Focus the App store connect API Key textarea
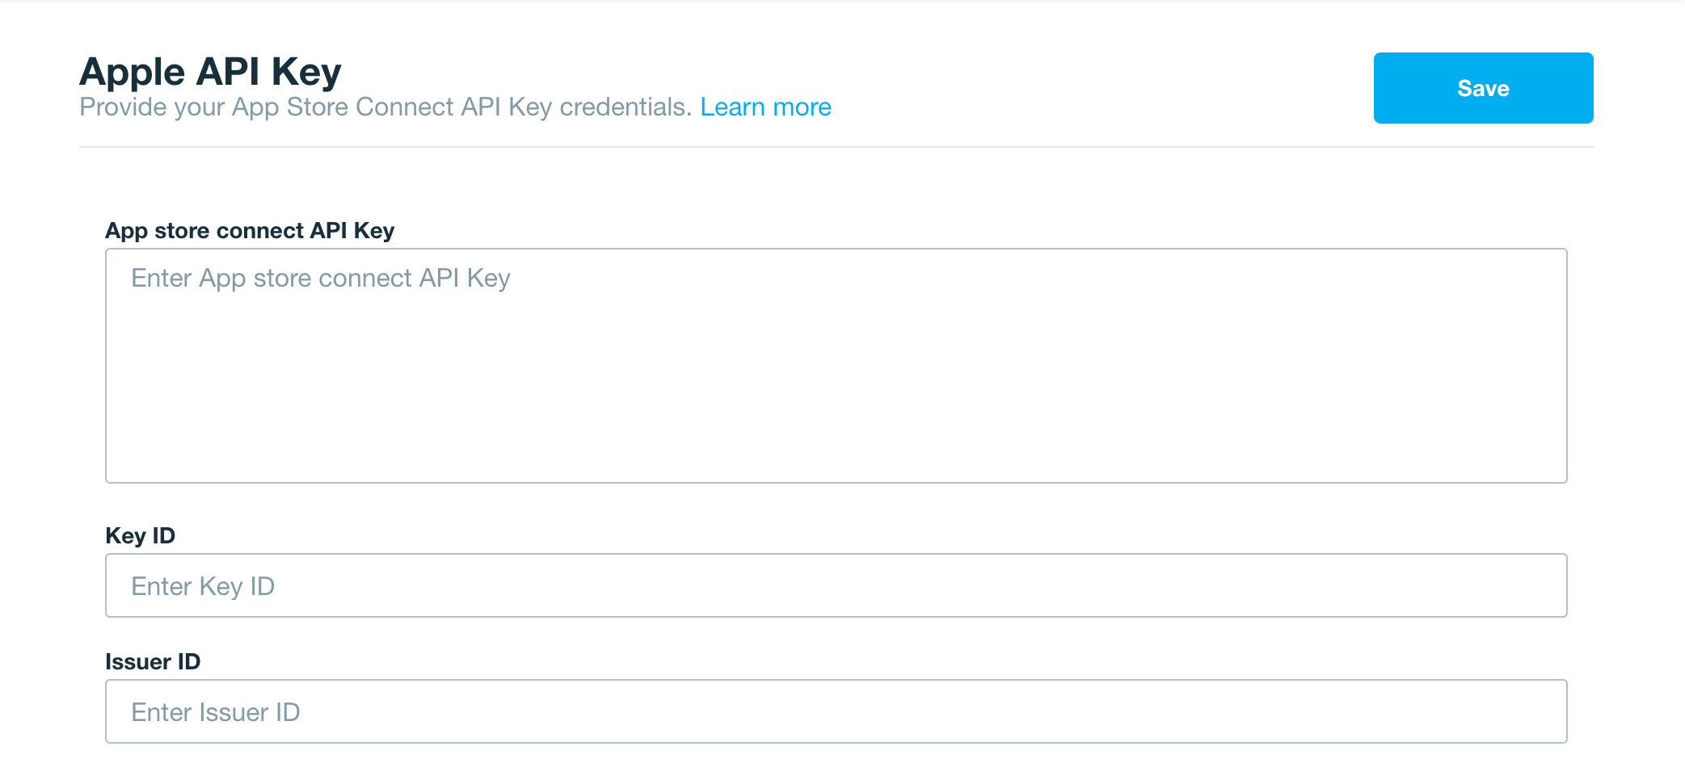The height and width of the screenshot is (763, 1685). point(836,366)
